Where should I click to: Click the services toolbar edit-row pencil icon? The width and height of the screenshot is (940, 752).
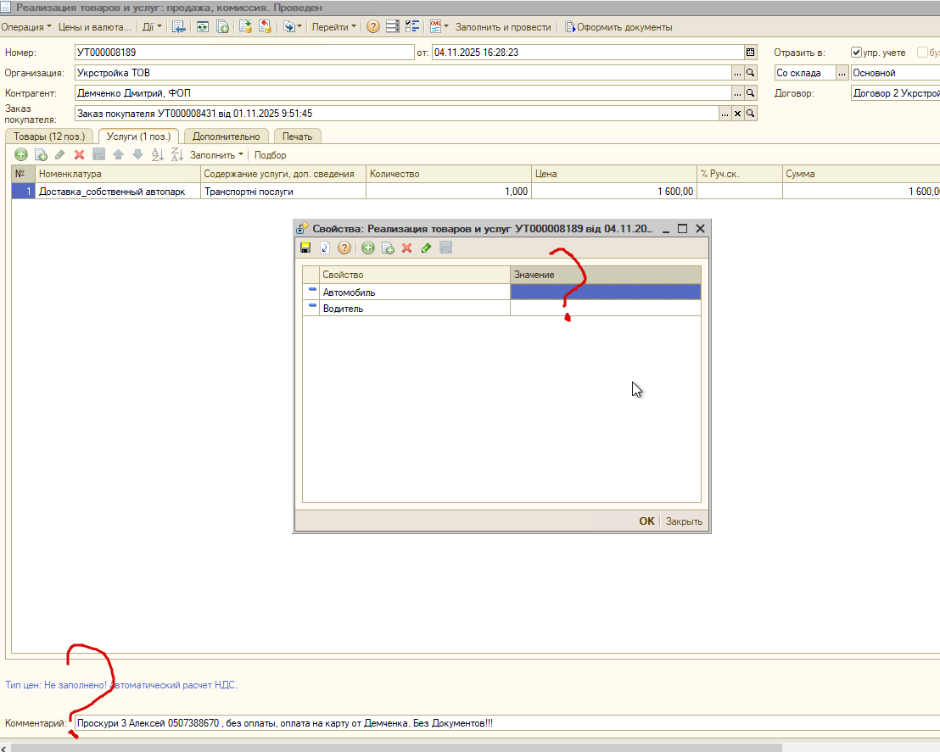pyautogui.click(x=60, y=154)
